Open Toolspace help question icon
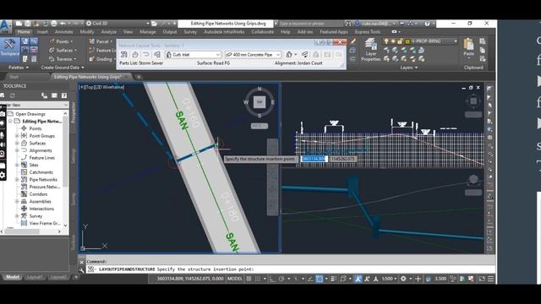 click(x=64, y=95)
